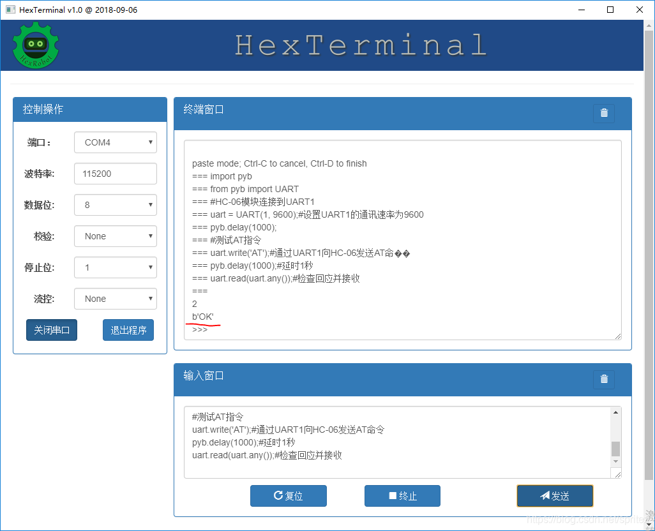Click the b'OK' response line
The width and height of the screenshot is (655, 531).
click(202, 317)
